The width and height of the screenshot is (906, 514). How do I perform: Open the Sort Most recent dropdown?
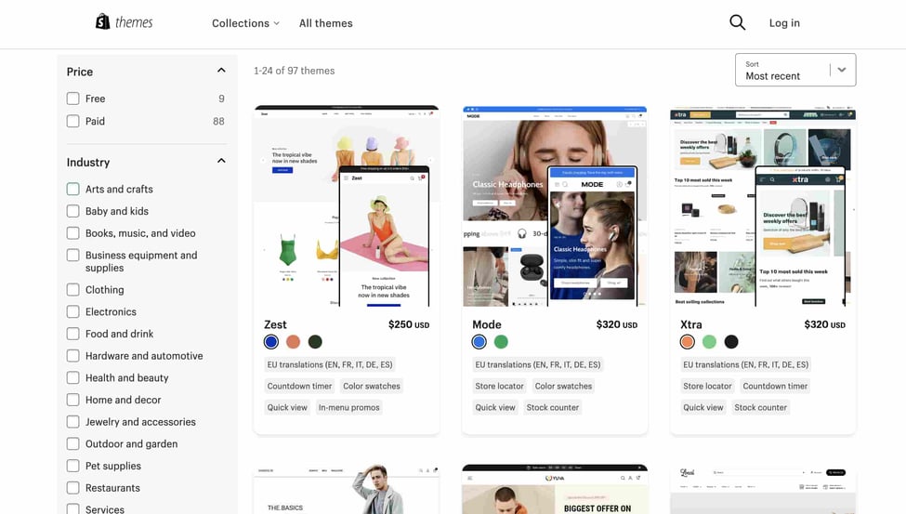[x=794, y=70]
